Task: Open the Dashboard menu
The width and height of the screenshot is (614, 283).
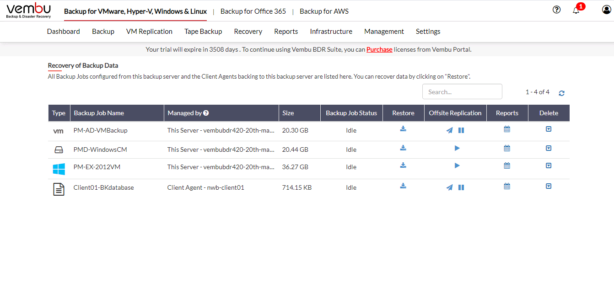Action: point(64,32)
